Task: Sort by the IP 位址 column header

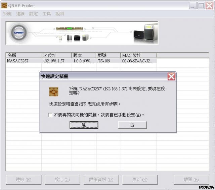Action: (56, 55)
